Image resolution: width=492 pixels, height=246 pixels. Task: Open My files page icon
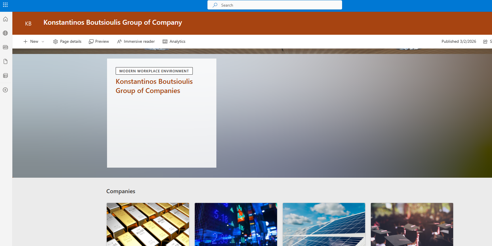coord(5,61)
